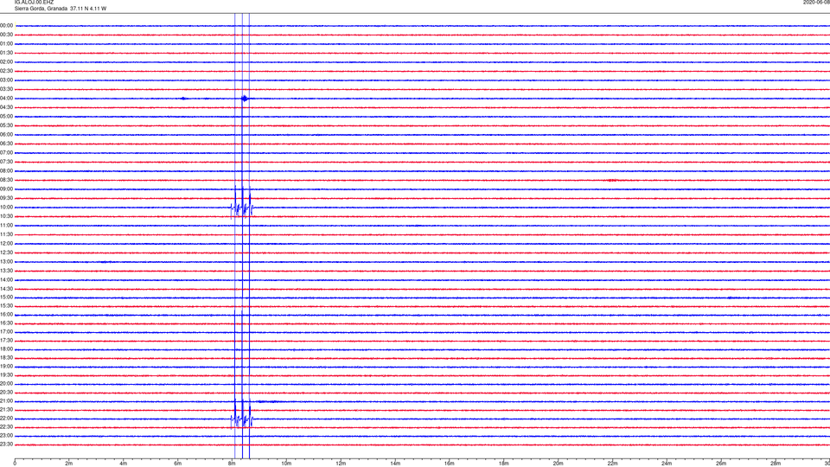Select the 22:00 time row label
The width and height of the screenshot is (830, 467).
[6, 419]
